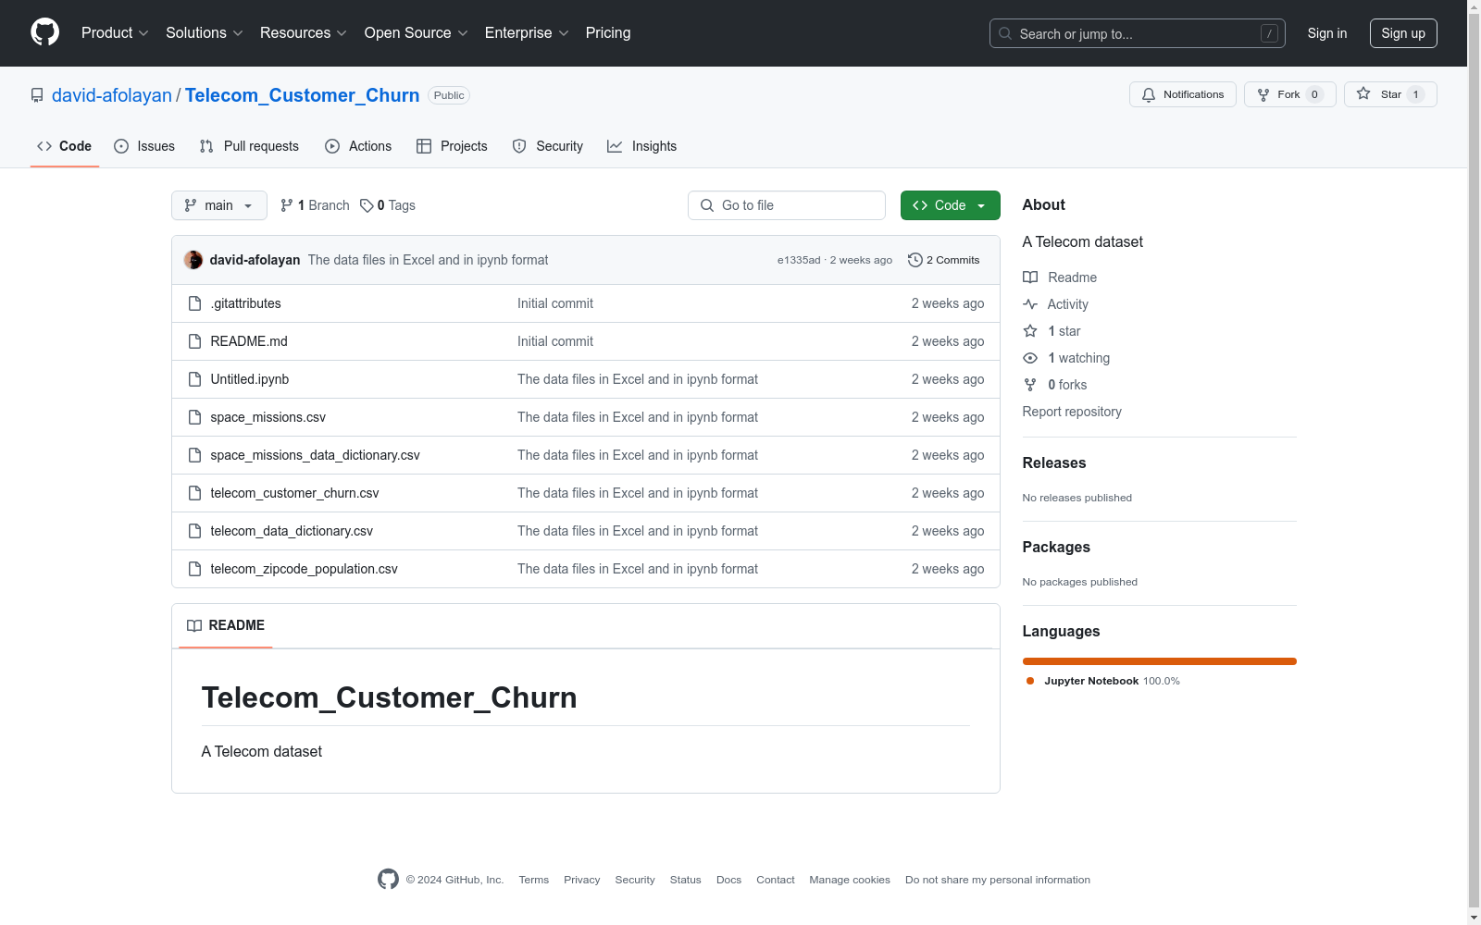Screen dimensions: 1481x925
Task: Select the README tab above the readme
Action: 226,625
